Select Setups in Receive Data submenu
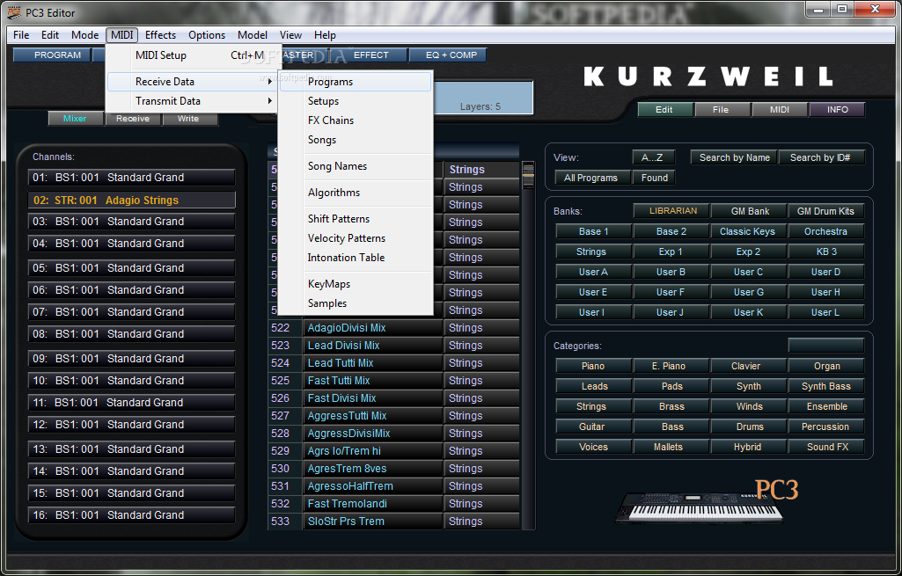 [x=356, y=100]
